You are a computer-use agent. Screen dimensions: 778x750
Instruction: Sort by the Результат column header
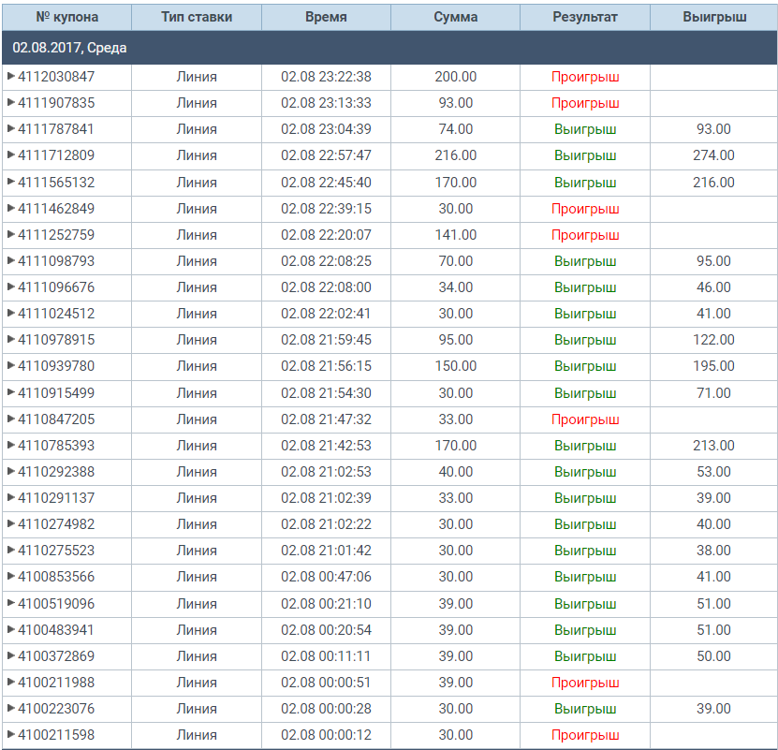click(585, 17)
